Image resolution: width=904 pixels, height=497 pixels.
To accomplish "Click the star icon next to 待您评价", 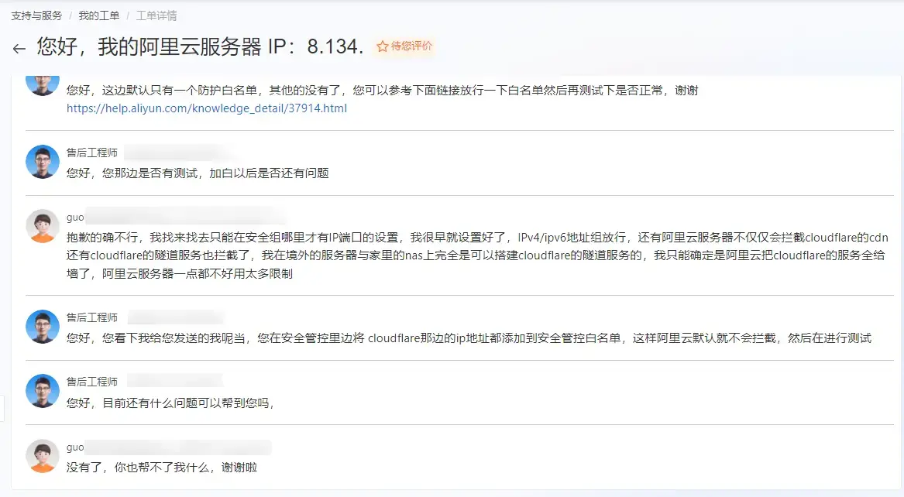I will click(x=382, y=46).
